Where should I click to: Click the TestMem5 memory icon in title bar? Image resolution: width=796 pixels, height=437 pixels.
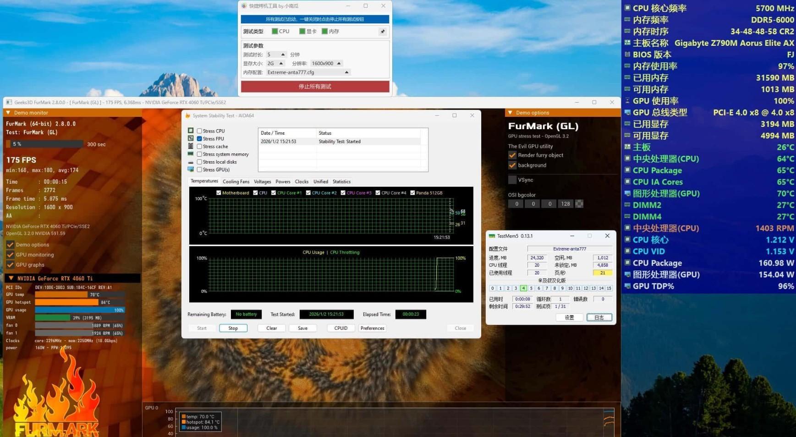pyautogui.click(x=492, y=236)
